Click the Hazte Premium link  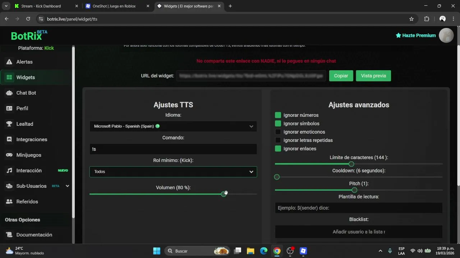416,35
